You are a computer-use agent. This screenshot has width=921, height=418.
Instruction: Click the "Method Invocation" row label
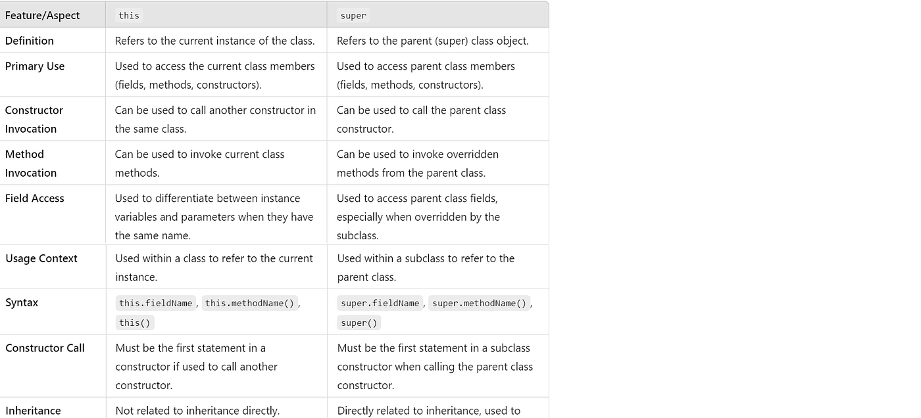tap(31, 164)
